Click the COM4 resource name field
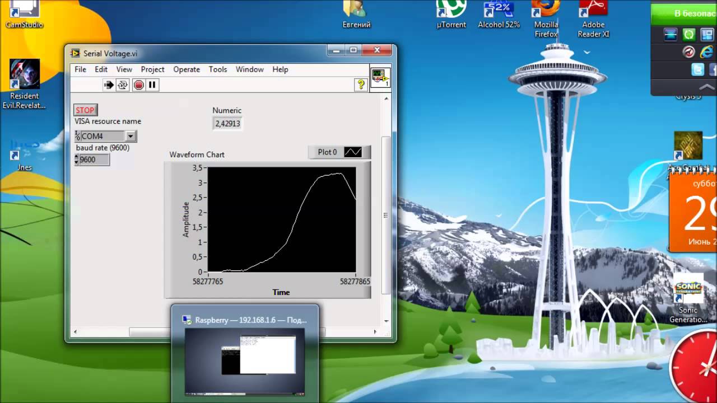 103,136
